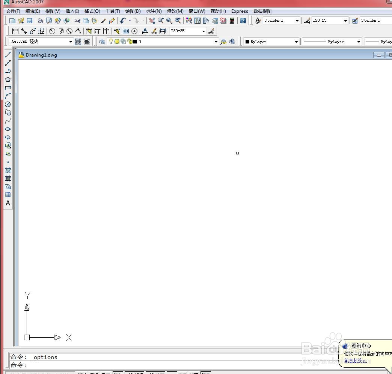Open the 编辑(E) menu
Screen dimensions: 392x374
[33, 11]
